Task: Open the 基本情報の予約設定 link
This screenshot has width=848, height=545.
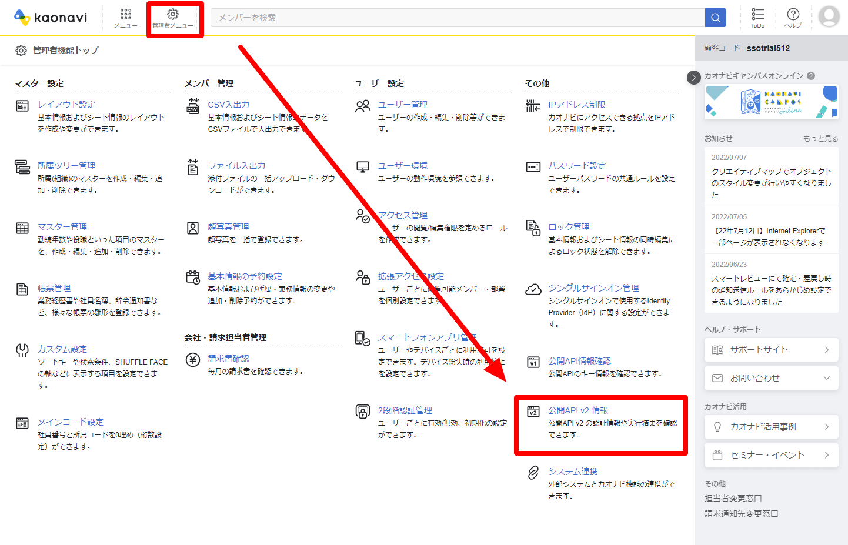Action: tap(245, 276)
